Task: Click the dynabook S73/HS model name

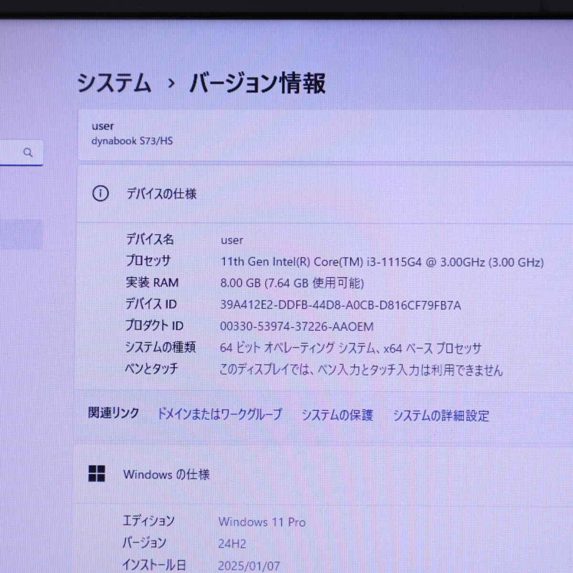Action: [x=132, y=141]
